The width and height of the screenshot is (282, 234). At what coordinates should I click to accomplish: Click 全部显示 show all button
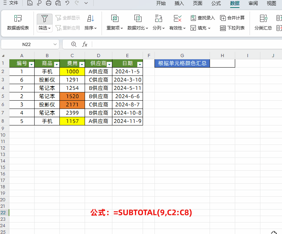68,18
